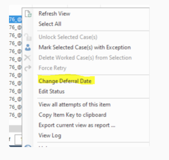Click the Force Retry arrow icon
Viewport: 169px width, 160px height.
28,68
